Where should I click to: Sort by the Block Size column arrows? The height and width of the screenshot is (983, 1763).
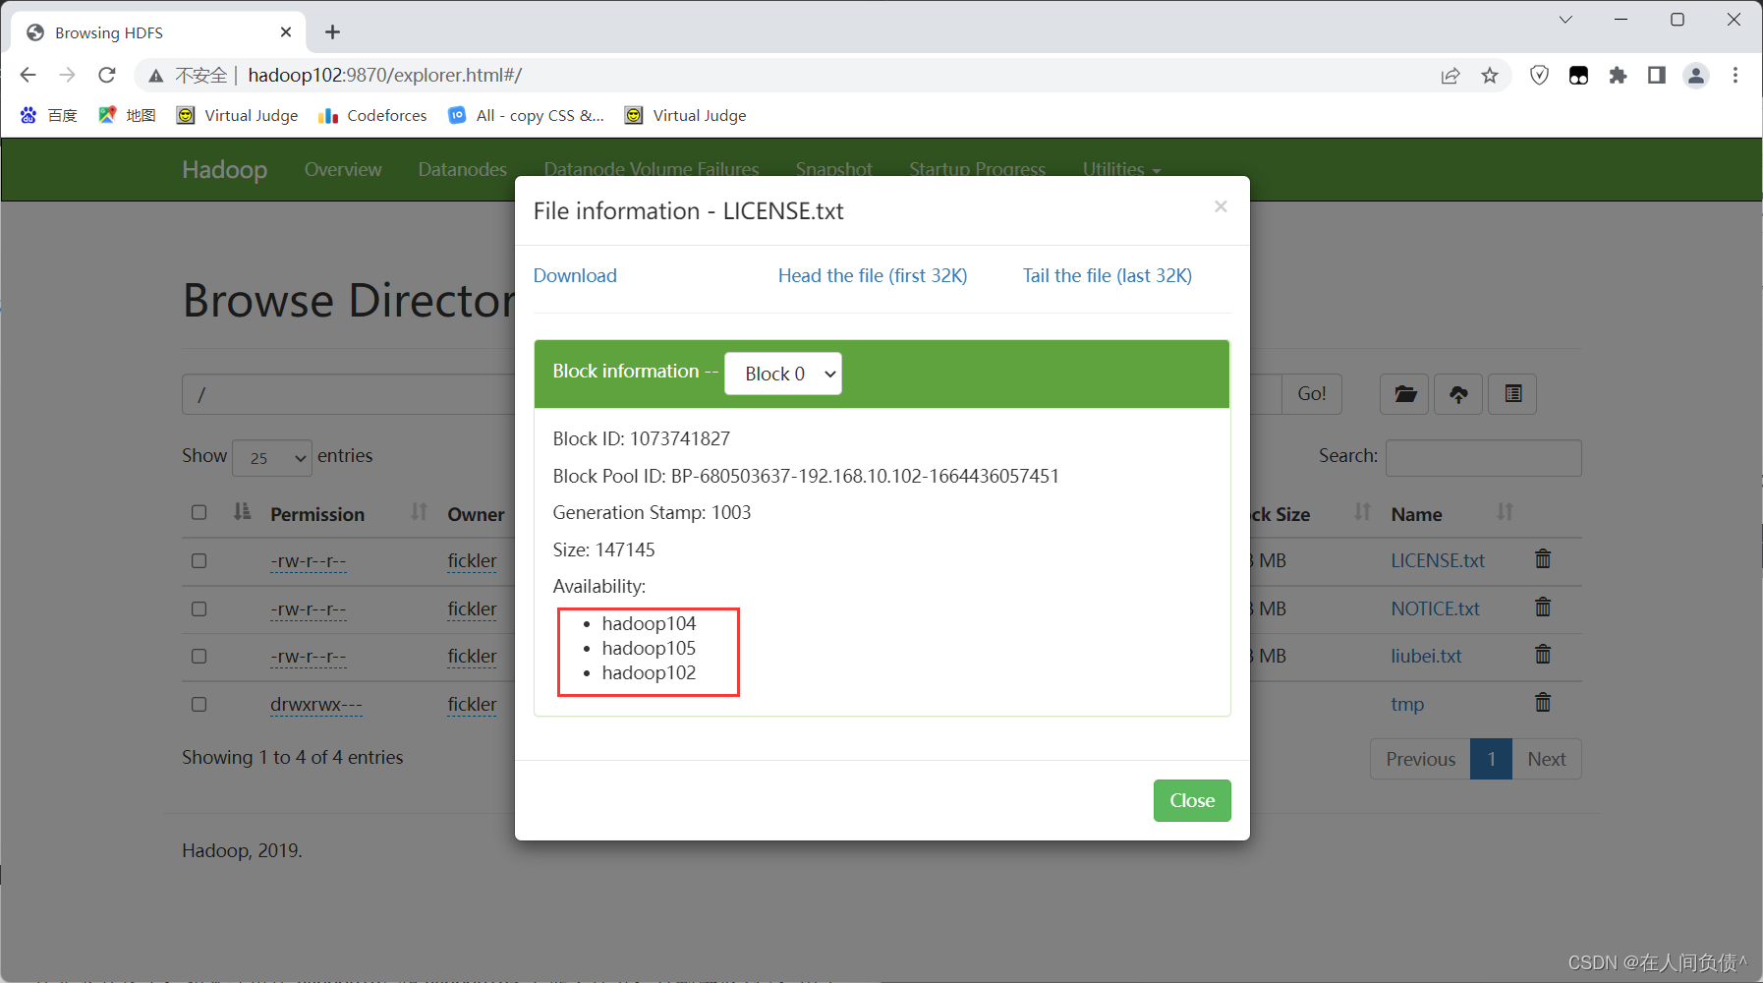pyautogui.click(x=1362, y=511)
